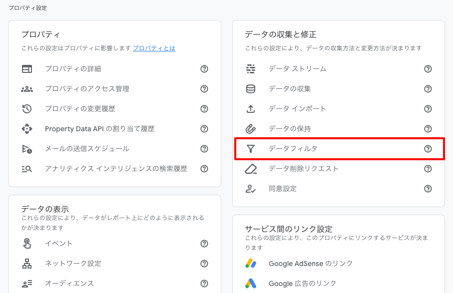The width and height of the screenshot is (453, 293).
Task: Open ネットワーク設定
Action: coord(73,264)
